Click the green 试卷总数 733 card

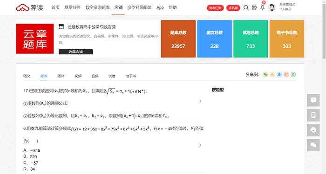click(251, 39)
